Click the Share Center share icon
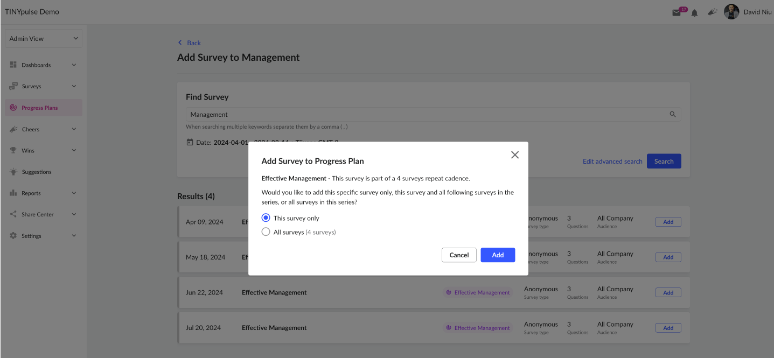 click(x=13, y=214)
